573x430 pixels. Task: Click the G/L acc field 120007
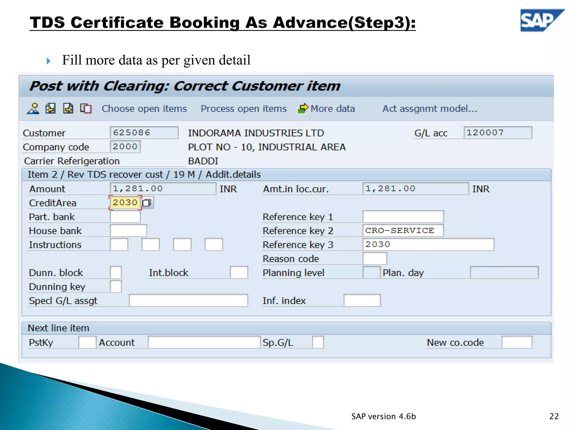(x=498, y=133)
